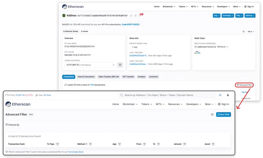Filter by Method column funnel
Image resolution: width=263 pixels, height=158 pixels.
click(x=91, y=144)
